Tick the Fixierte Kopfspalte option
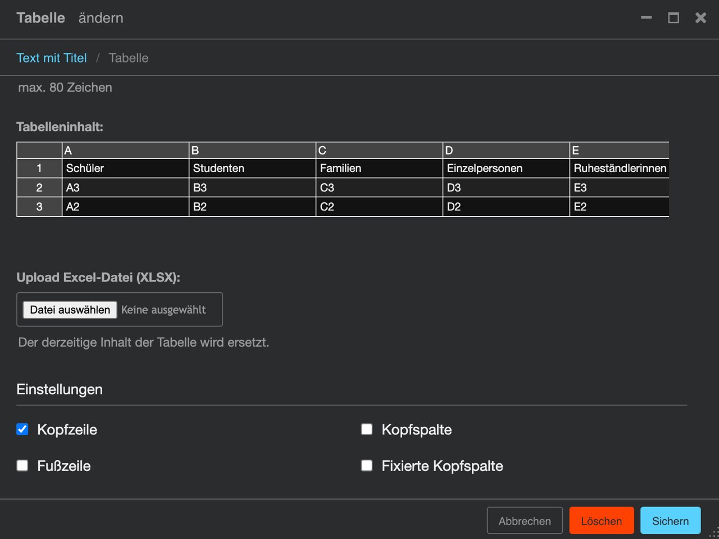Viewport: 719px width, 539px height. (x=367, y=465)
